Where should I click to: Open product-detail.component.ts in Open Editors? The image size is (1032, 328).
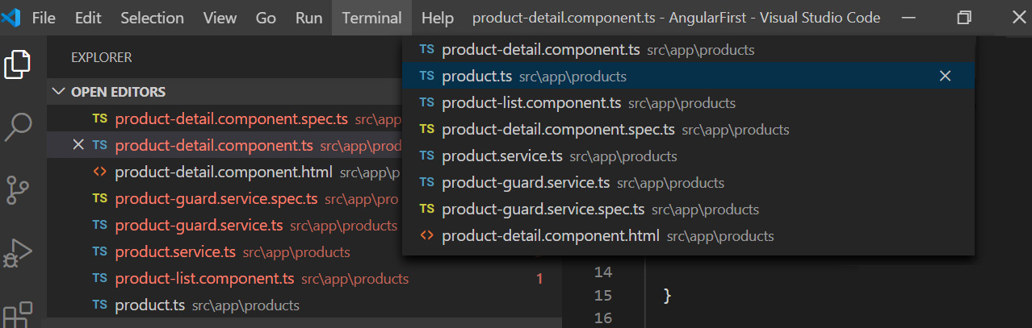pyautogui.click(x=224, y=145)
